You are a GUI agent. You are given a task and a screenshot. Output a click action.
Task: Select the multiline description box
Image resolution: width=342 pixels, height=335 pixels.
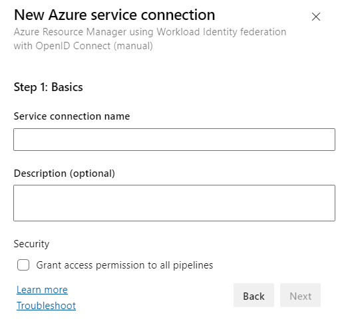click(174, 203)
